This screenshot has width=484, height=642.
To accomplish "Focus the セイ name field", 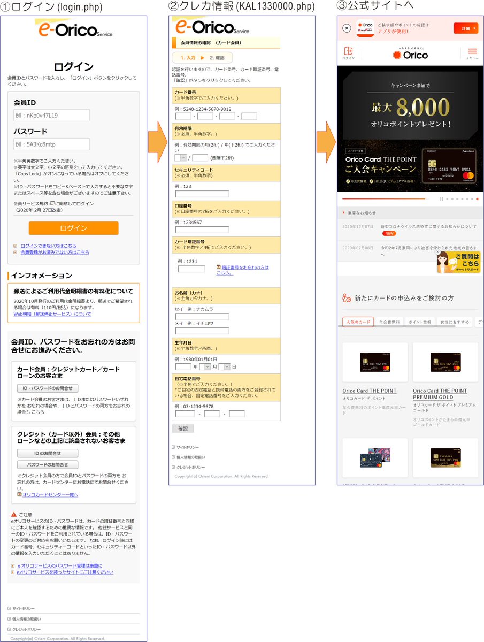I will [x=202, y=317].
